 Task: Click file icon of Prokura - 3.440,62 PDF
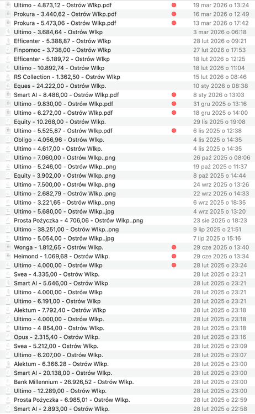8,14
